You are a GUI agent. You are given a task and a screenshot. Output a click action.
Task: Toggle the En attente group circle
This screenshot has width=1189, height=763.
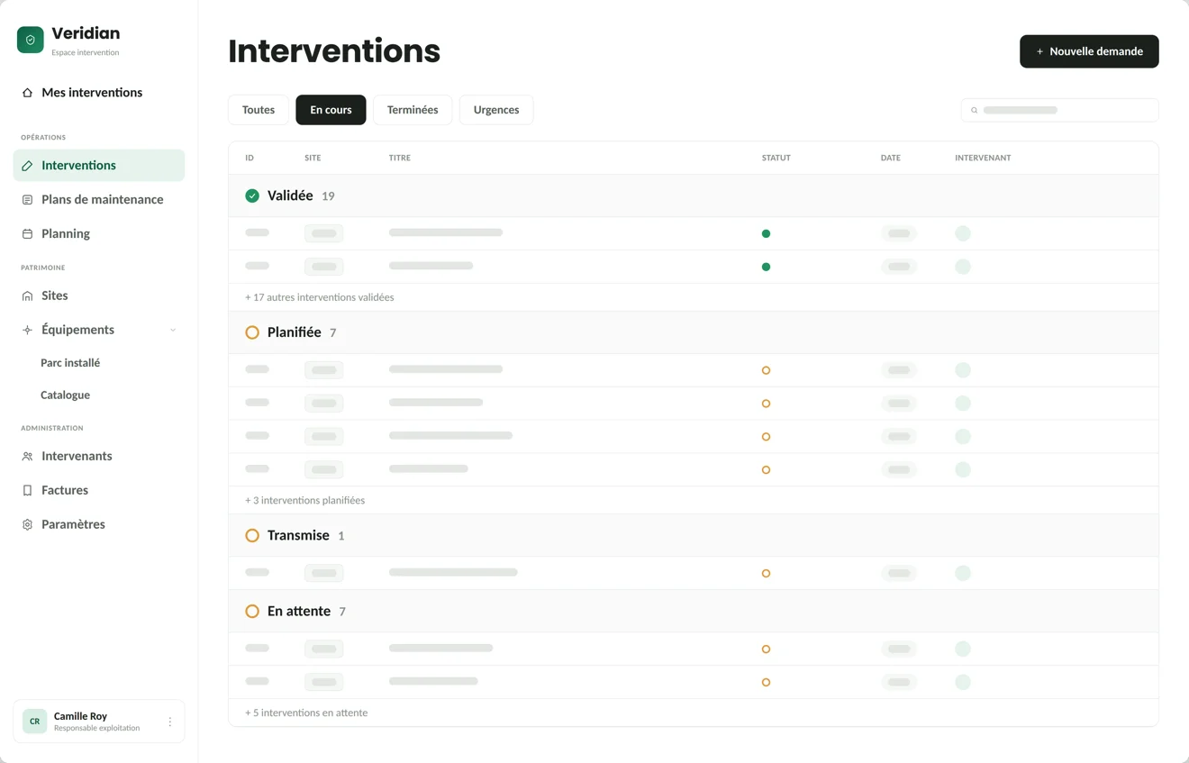252,612
